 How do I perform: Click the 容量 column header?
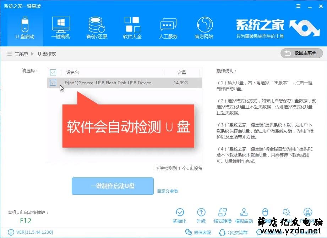pyautogui.click(x=182, y=72)
